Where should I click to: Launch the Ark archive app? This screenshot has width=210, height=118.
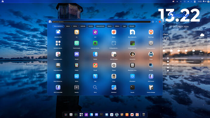77,32
